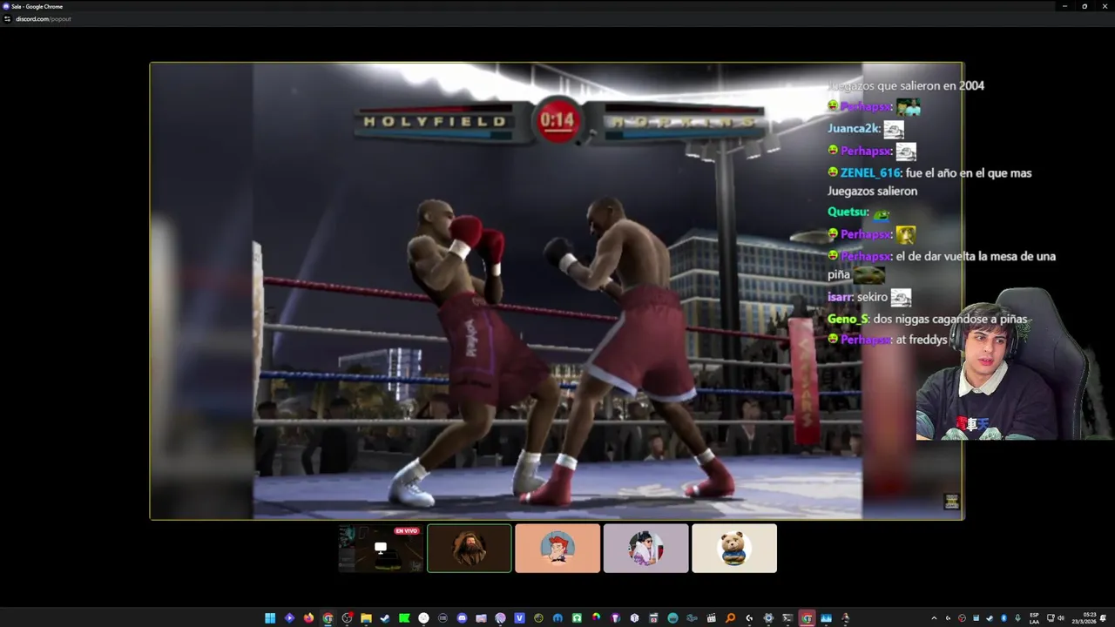Select the teddy bear avatar participant tile
Screen dimensions: 1115x627
click(734, 549)
